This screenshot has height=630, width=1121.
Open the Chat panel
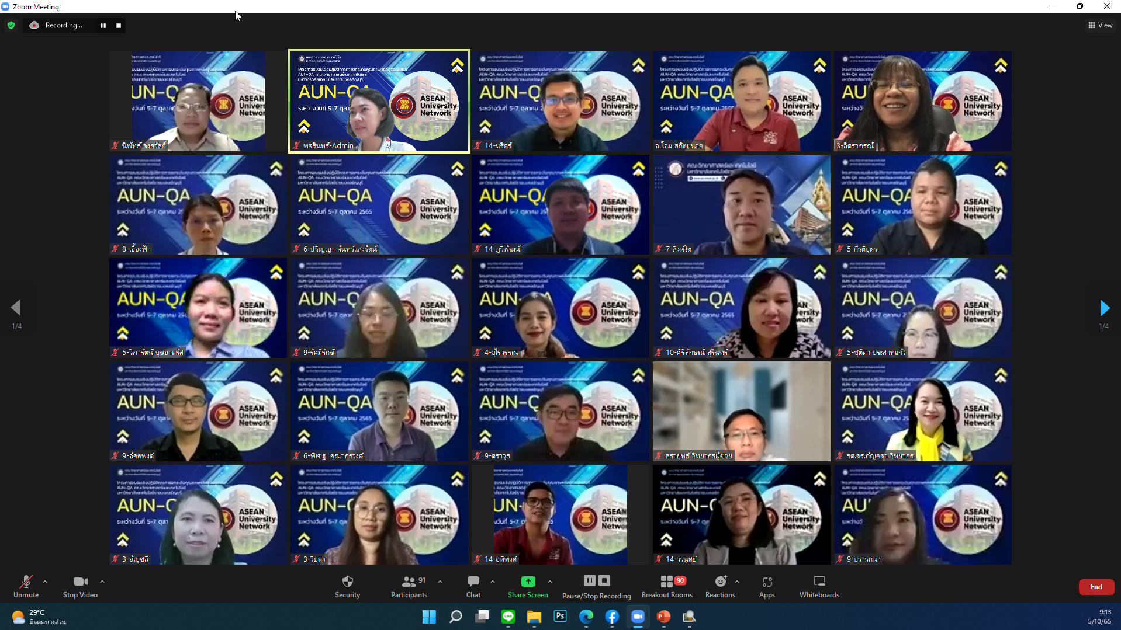(x=473, y=586)
